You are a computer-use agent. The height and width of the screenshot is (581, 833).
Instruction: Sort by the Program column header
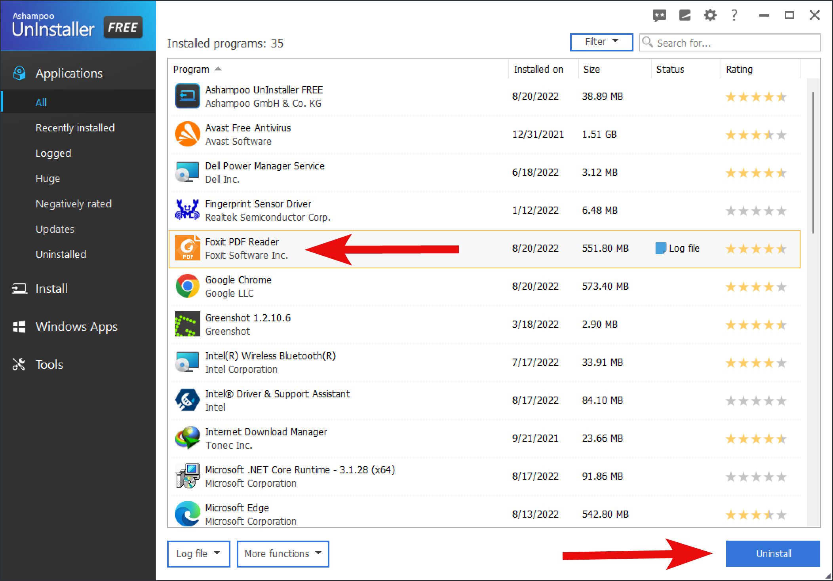point(191,69)
